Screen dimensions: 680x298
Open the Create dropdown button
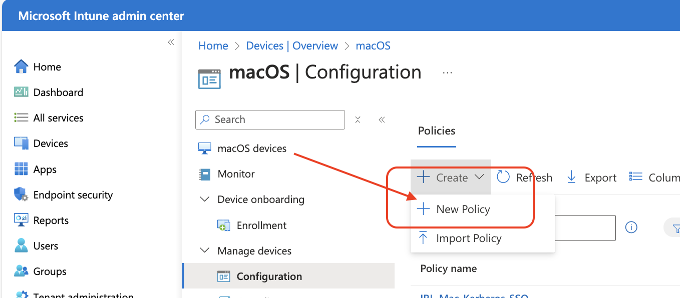451,177
